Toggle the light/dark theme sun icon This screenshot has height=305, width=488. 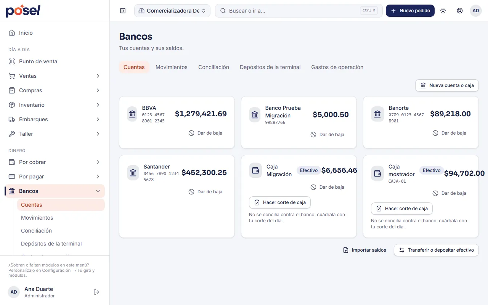[x=443, y=11]
